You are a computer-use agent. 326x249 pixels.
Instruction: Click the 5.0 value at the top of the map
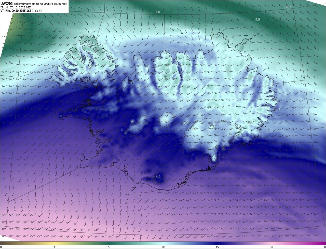(158, 12)
